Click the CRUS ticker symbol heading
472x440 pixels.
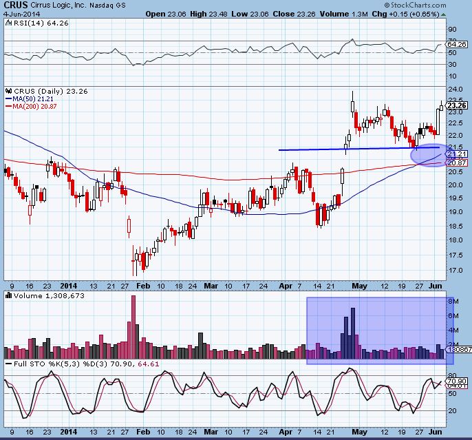(x=15, y=5)
